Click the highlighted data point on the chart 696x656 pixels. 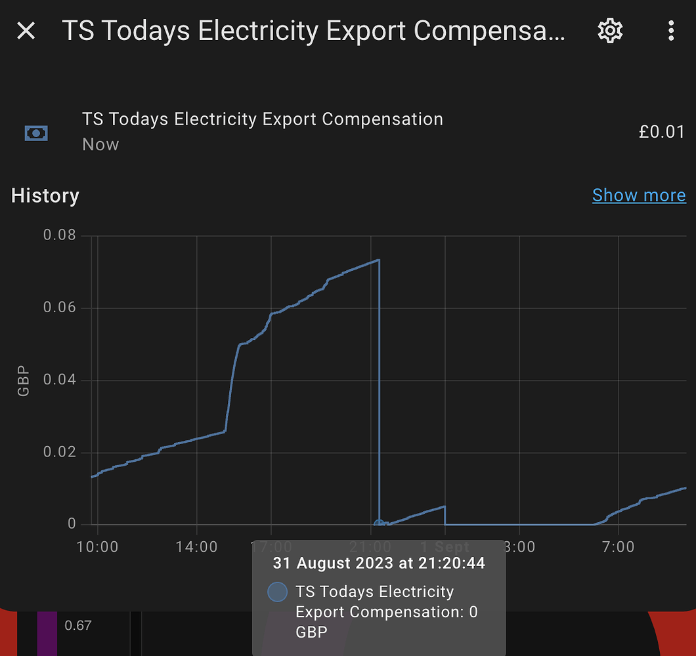coord(379,523)
